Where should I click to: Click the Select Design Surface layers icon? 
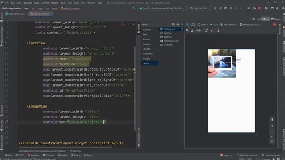click(x=187, y=24)
